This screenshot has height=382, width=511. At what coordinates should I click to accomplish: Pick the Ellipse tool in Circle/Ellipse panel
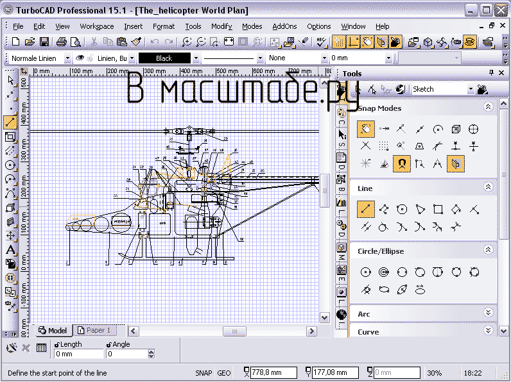tap(384, 289)
